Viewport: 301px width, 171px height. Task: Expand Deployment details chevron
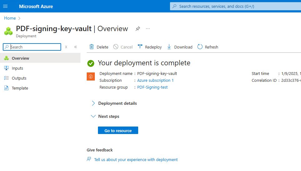93,103
